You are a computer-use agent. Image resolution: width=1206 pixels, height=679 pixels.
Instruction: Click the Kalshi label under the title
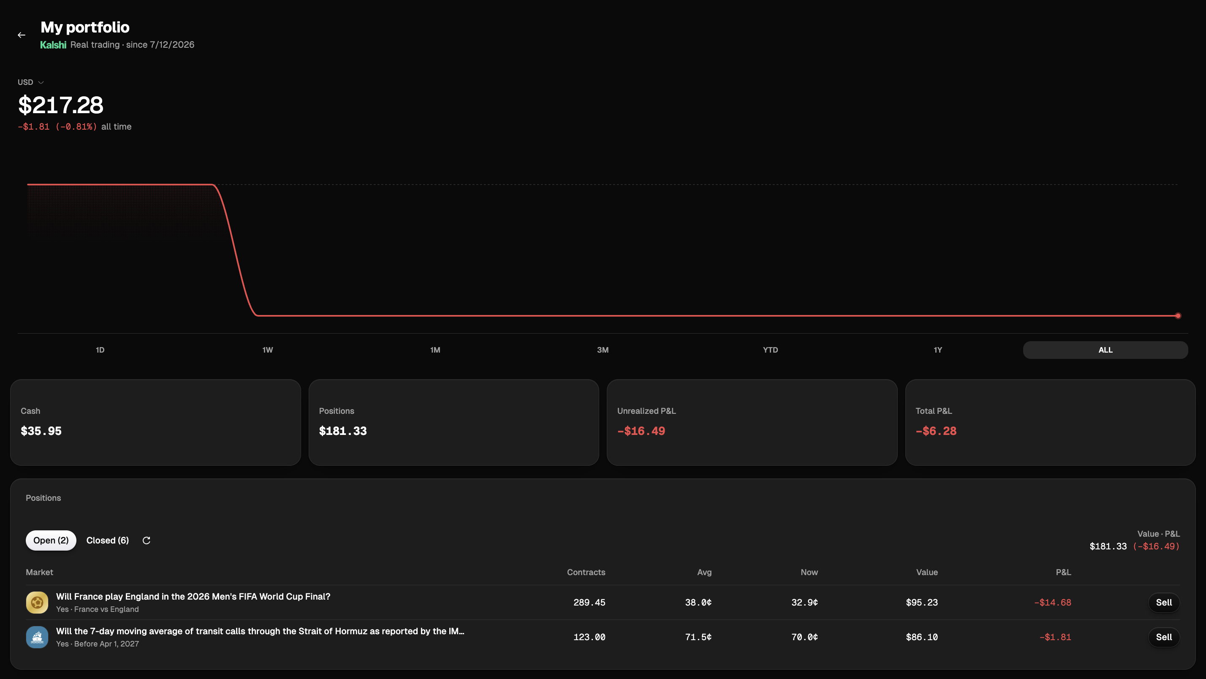pos(53,45)
